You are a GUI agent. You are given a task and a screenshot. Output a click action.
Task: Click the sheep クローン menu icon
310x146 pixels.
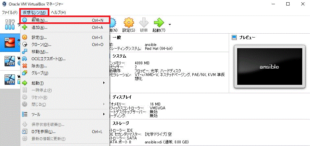point(24,45)
